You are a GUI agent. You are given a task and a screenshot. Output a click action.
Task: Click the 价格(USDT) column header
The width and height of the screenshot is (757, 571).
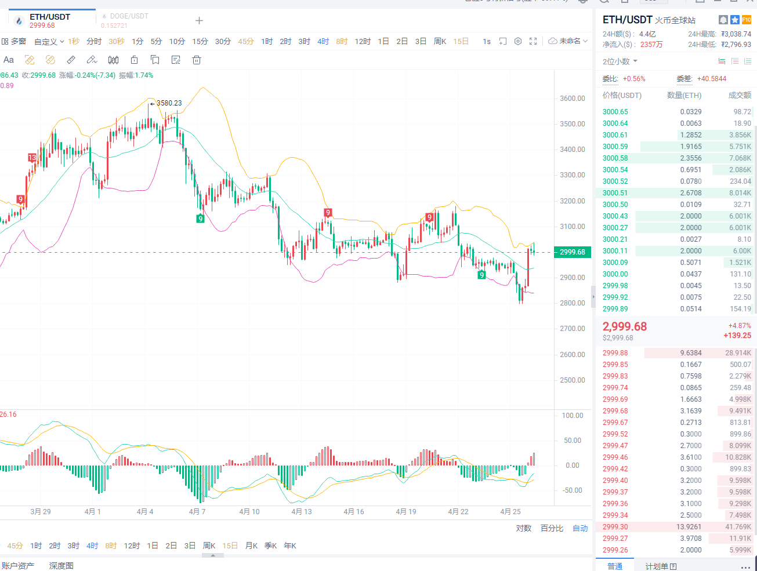pyautogui.click(x=622, y=95)
